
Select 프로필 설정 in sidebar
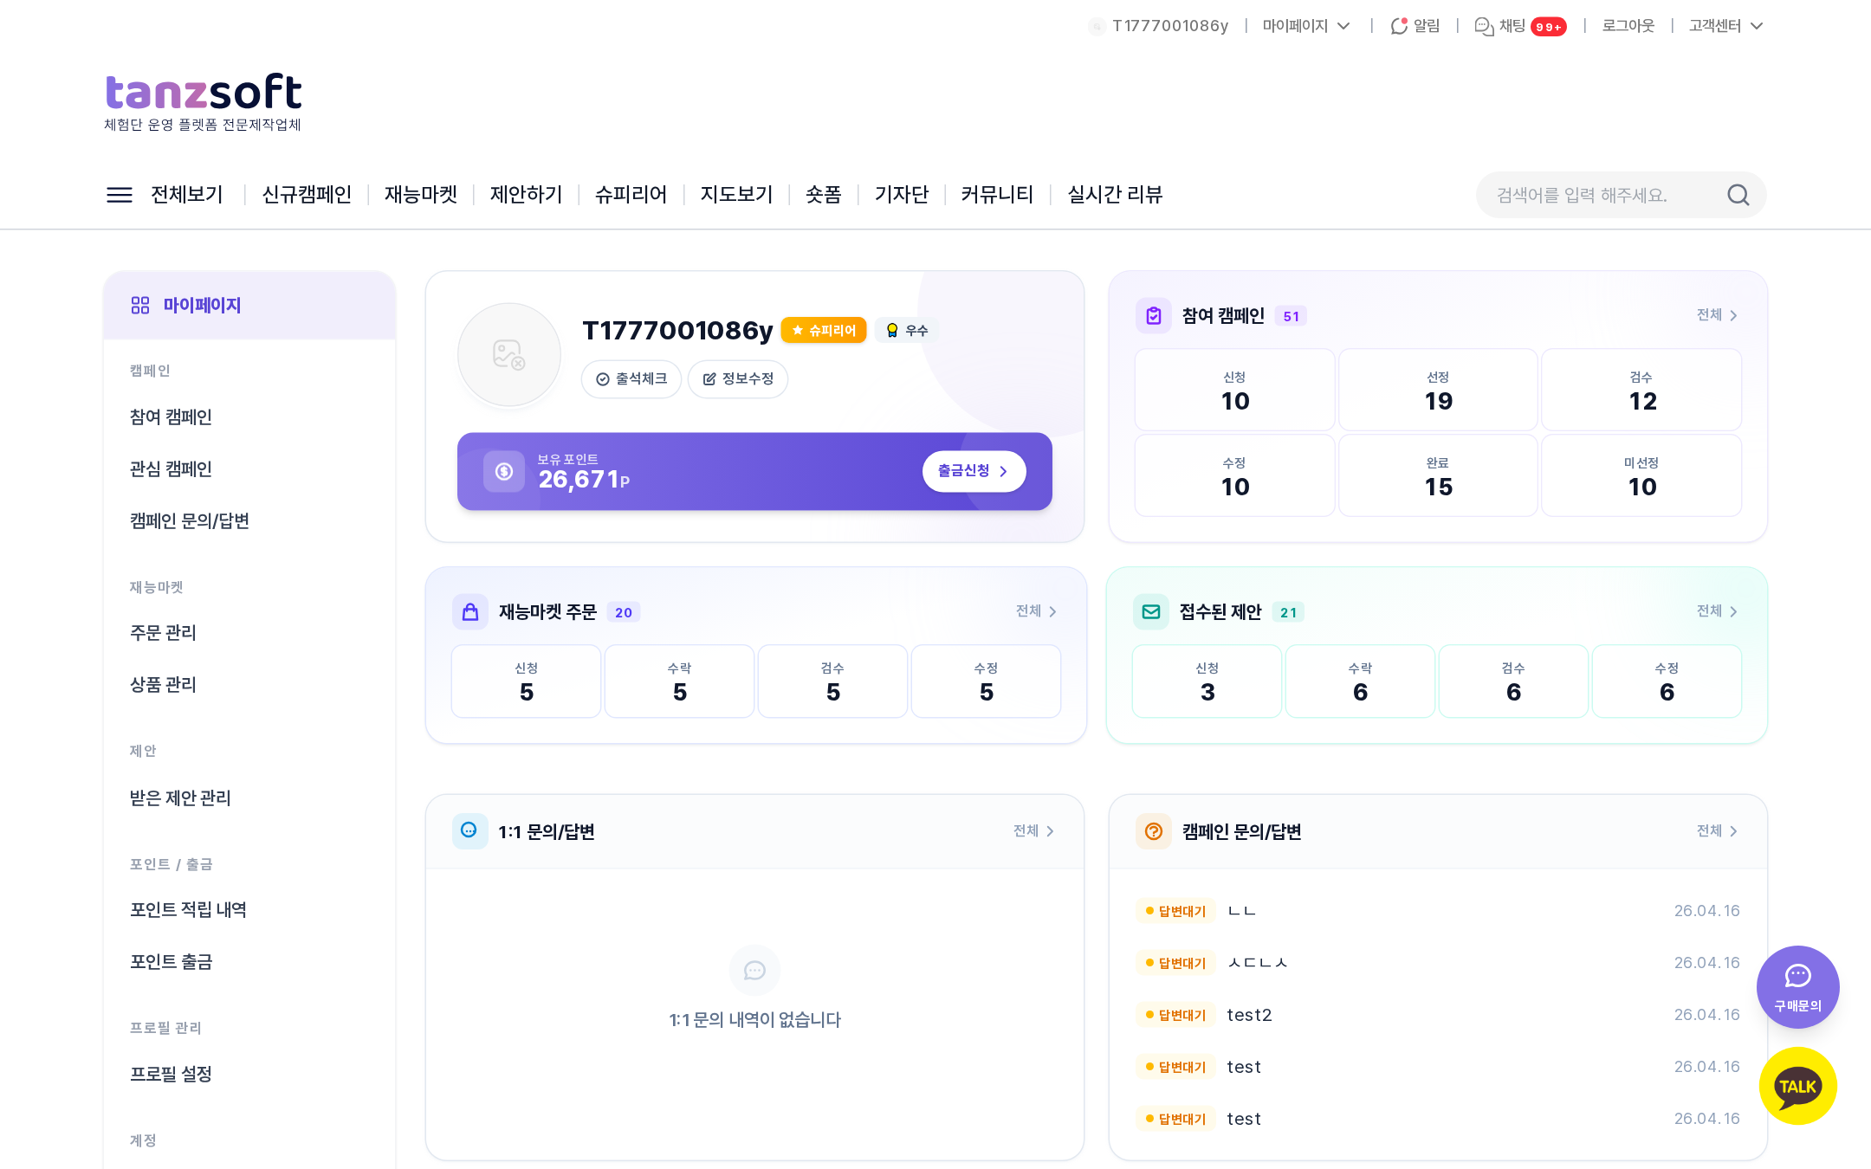click(x=171, y=1075)
